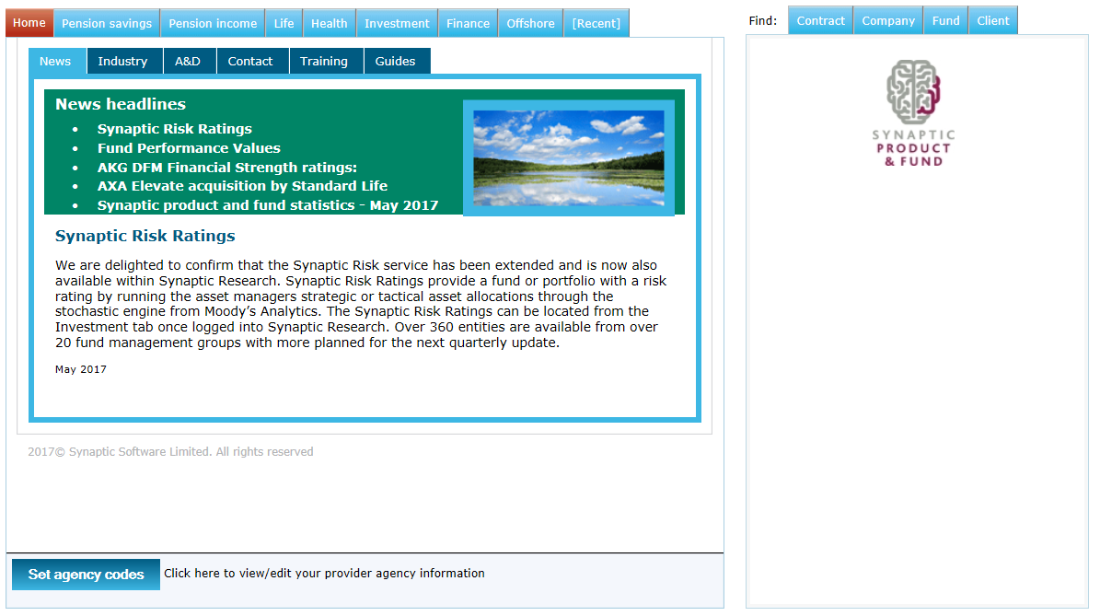
Task: Open Fund Performance Values headline
Action: [x=189, y=148]
